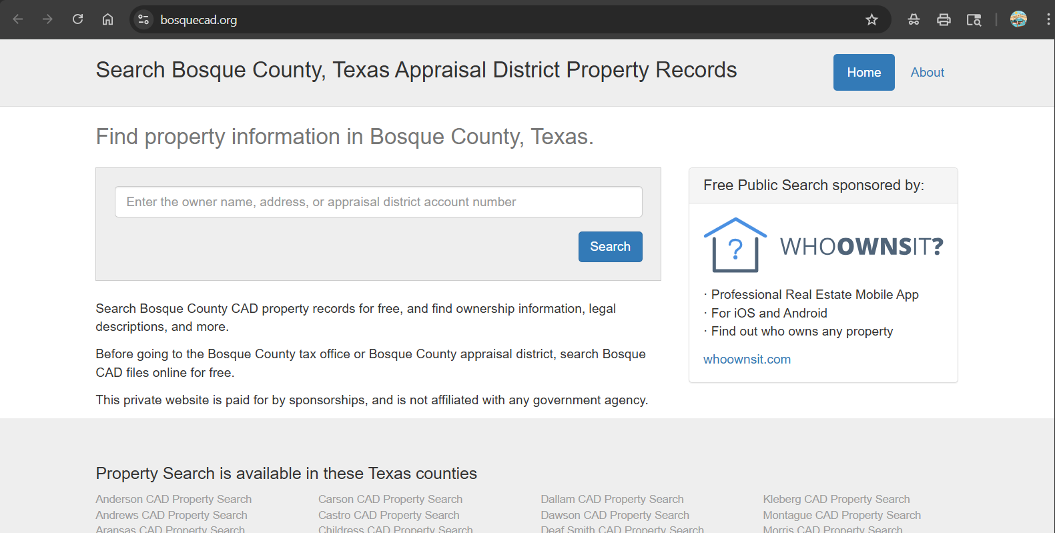Reload the current page
Viewport: 1055px width, 533px height.
(x=77, y=19)
